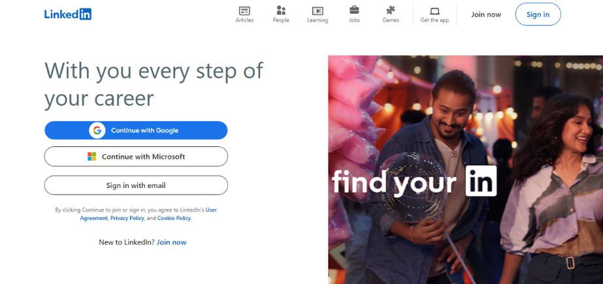
Task: Click the 'find your in' hero image
Action: [465, 170]
